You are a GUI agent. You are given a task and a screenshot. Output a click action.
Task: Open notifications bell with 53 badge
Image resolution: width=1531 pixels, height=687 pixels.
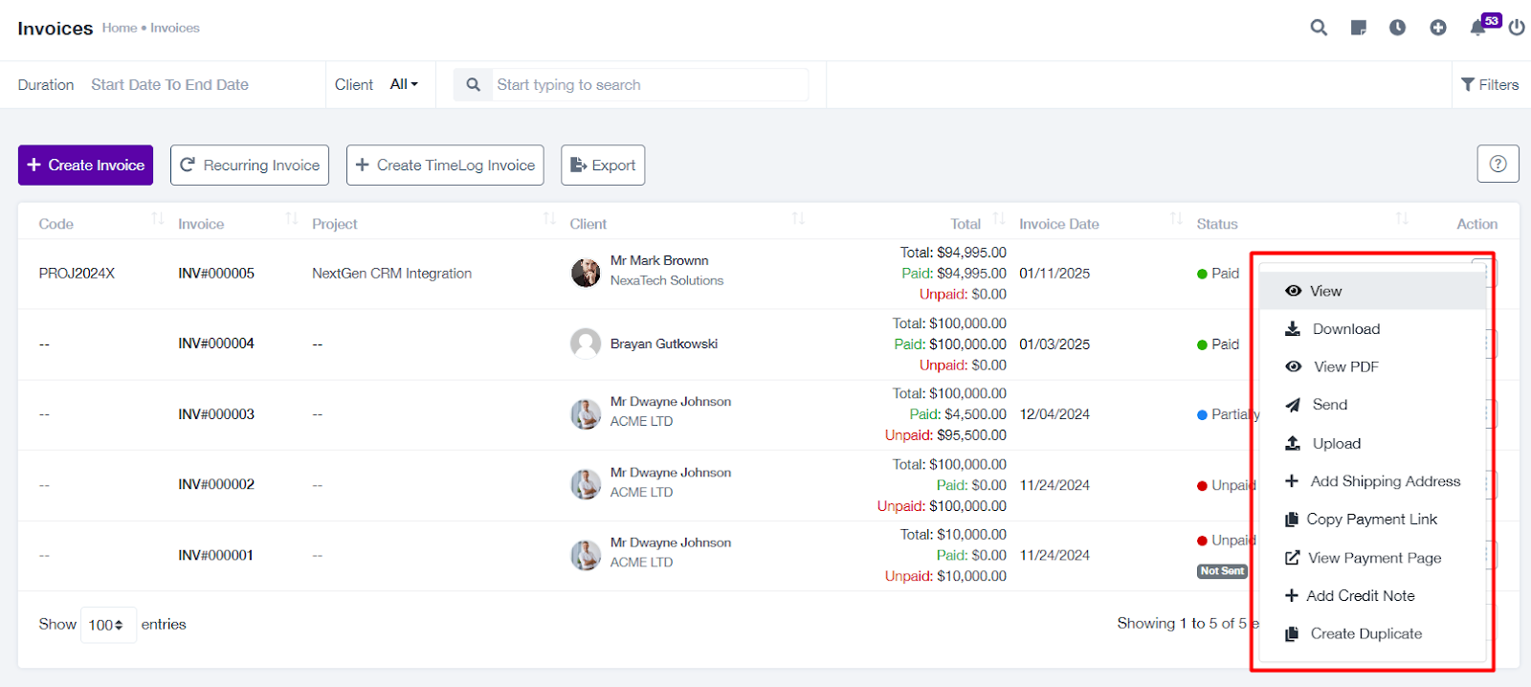[x=1479, y=27]
